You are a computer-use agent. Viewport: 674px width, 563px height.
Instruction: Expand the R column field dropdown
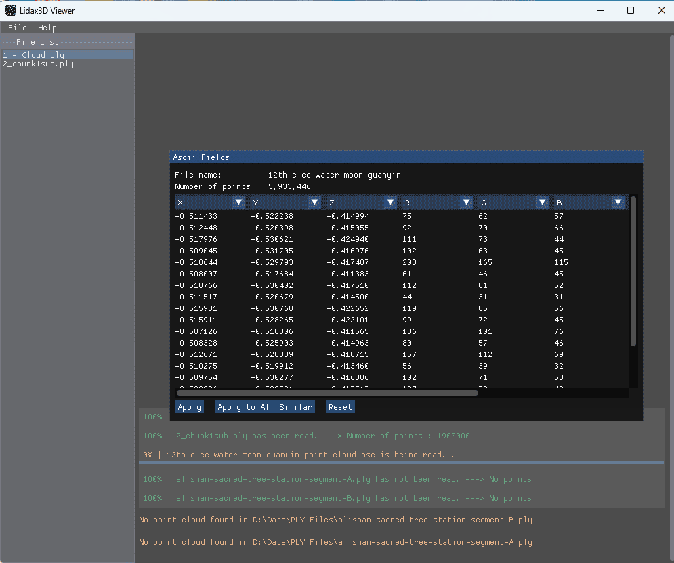(466, 203)
